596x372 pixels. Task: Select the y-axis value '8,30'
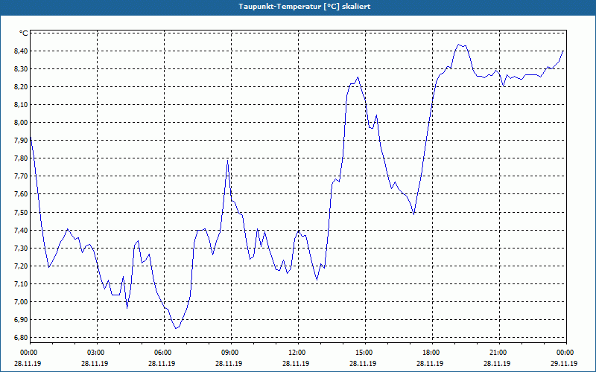[22, 68]
